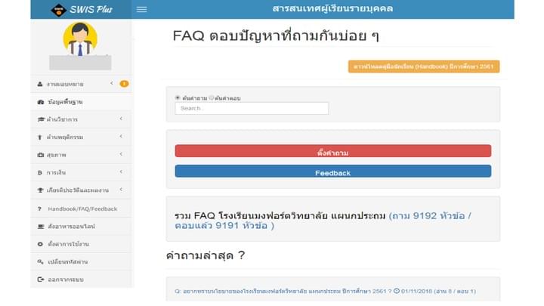Click the orange notification badge on งานมอบหมาย
The image size is (544, 306).
[124, 84]
